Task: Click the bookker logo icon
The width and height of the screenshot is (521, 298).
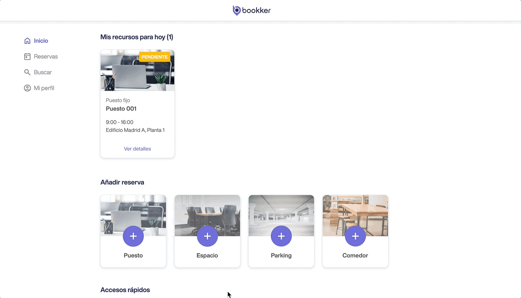Action: (237, 11)
